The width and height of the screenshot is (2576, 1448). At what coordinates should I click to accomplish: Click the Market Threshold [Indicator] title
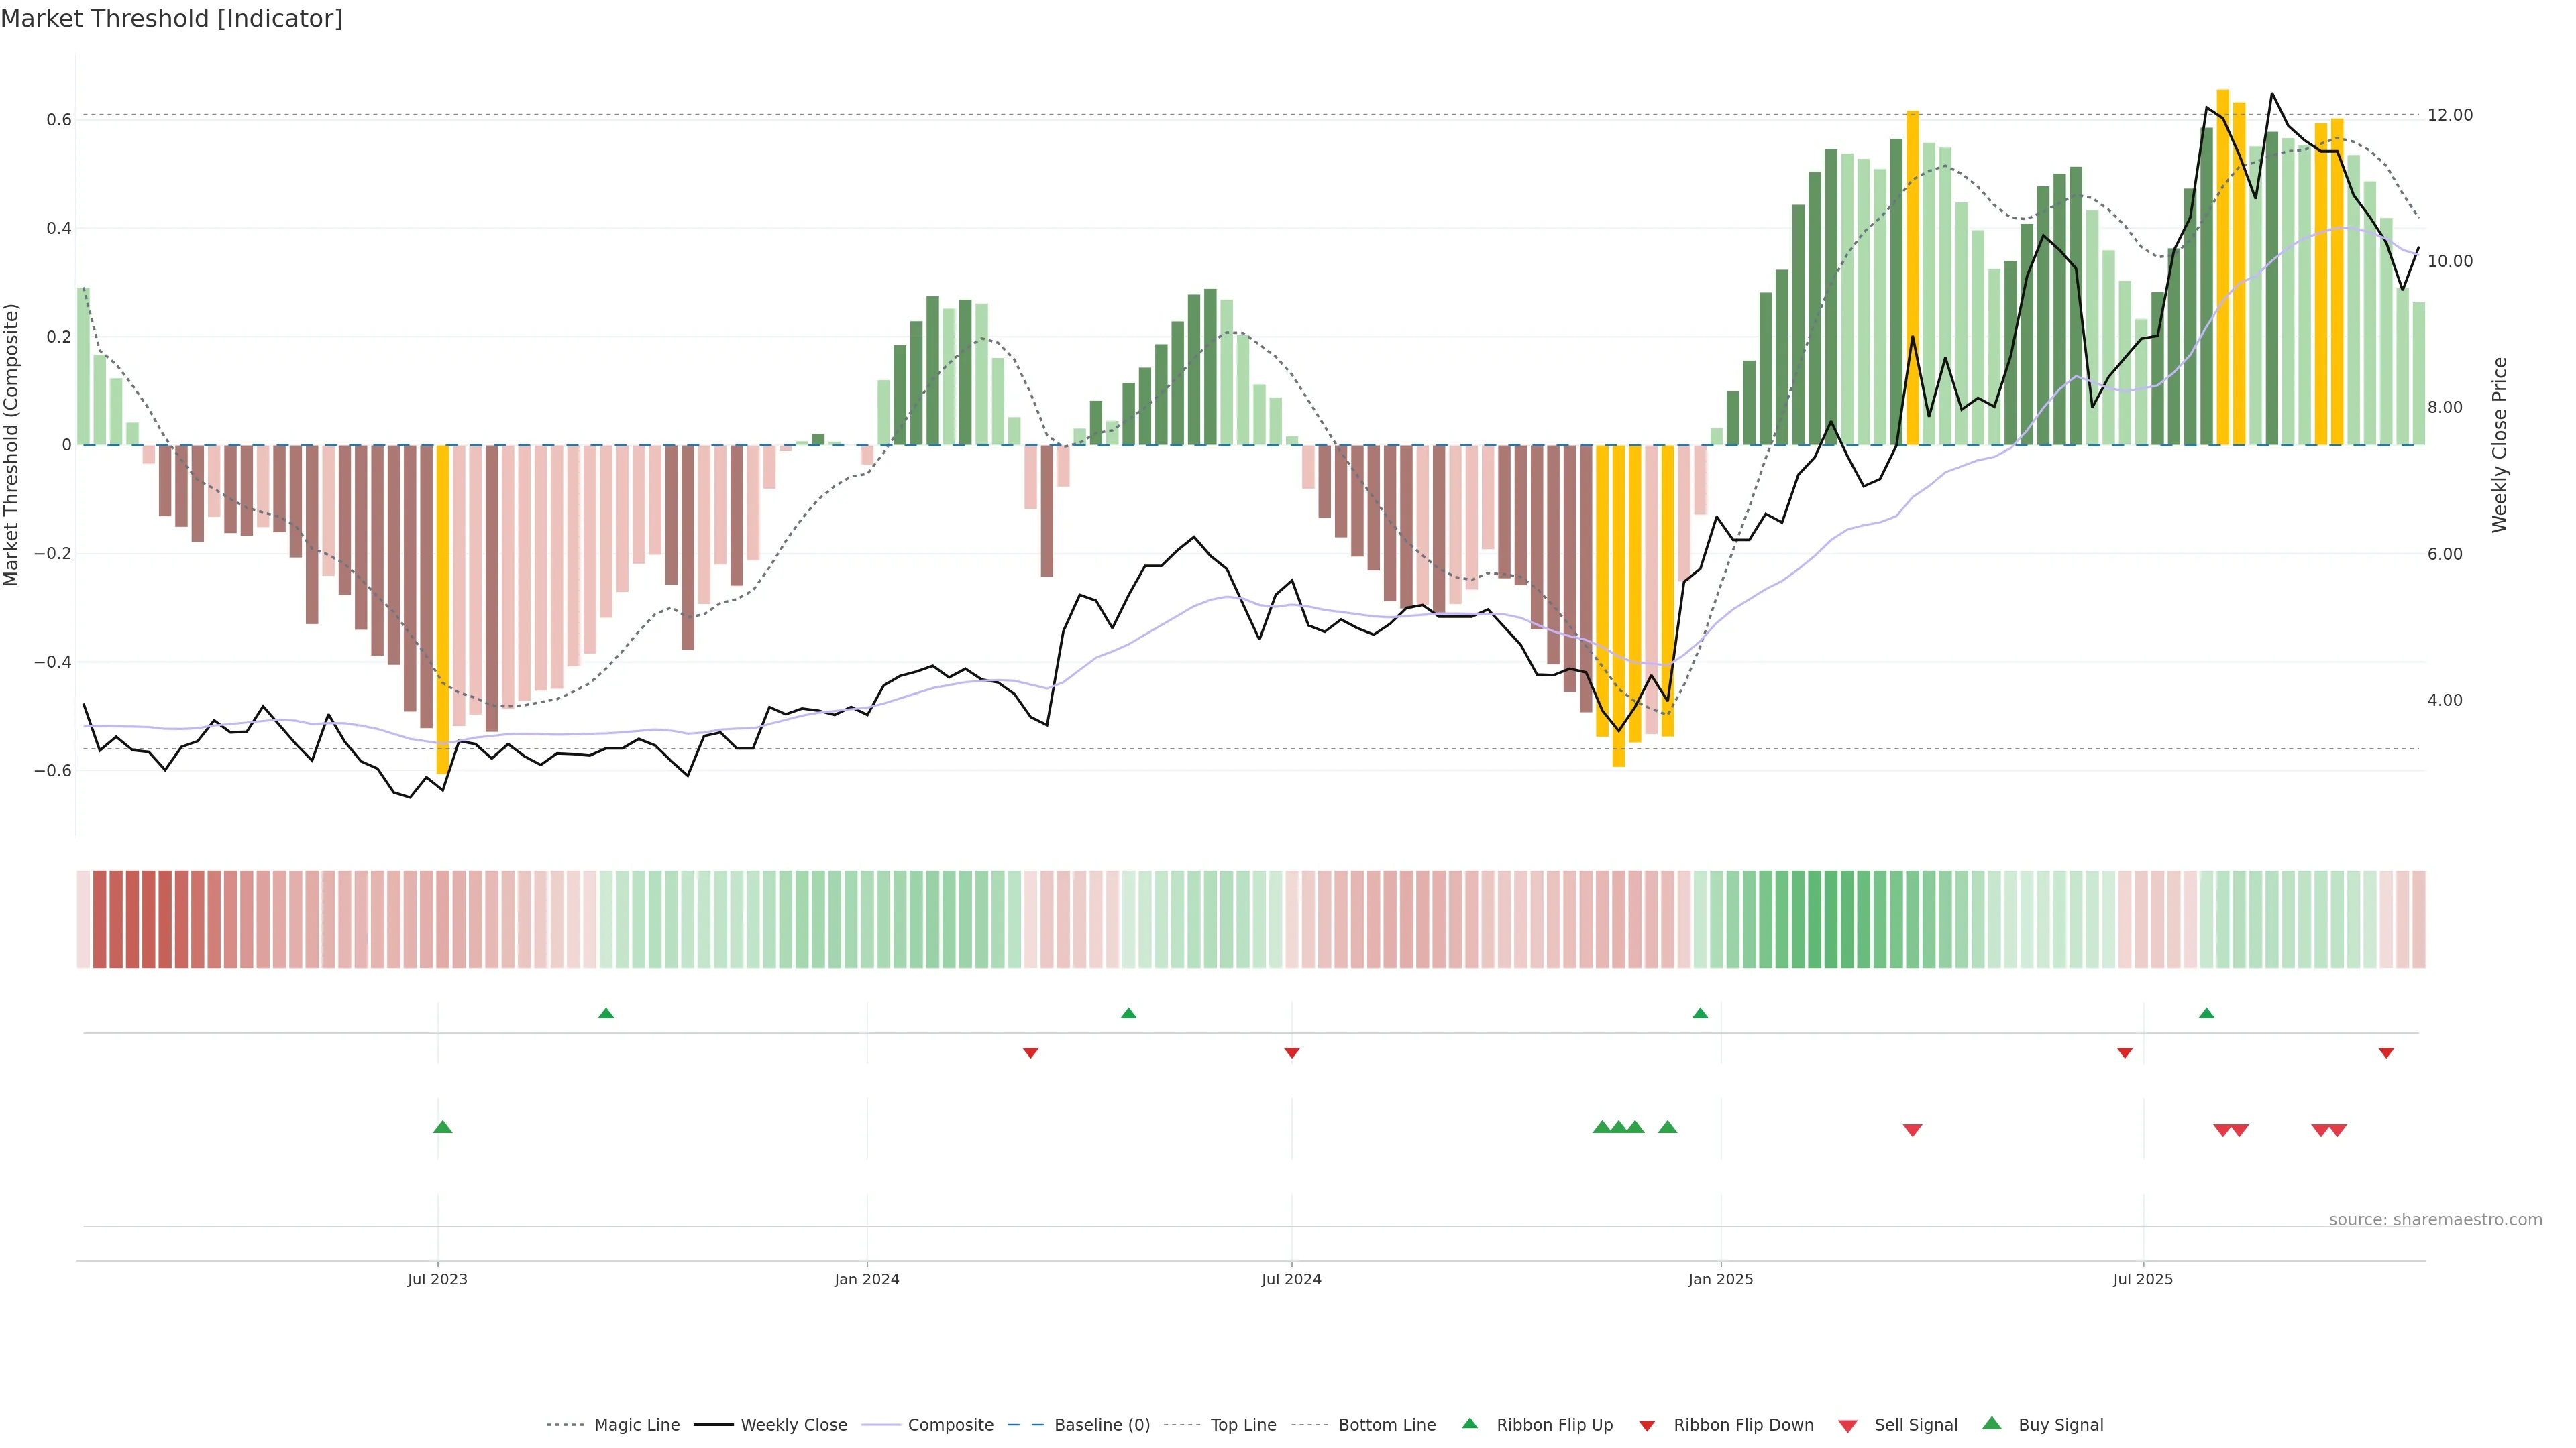click(171, 19)
